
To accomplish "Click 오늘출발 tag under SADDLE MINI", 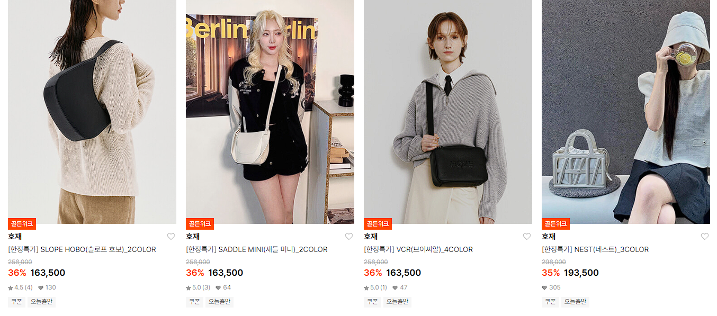I will [219, 302].
